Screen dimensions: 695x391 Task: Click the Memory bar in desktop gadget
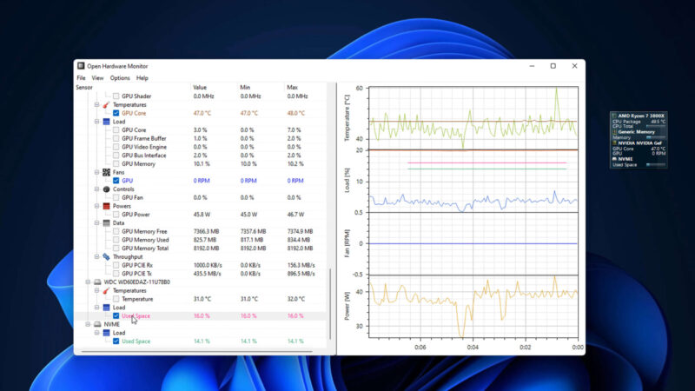[x=656, y=137]
